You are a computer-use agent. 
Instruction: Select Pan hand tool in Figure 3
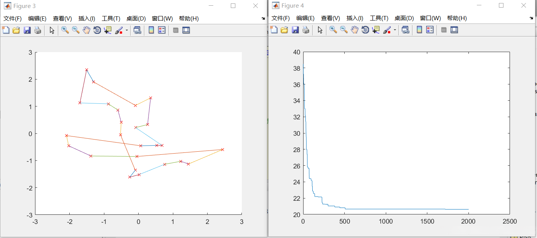point(86,30)
